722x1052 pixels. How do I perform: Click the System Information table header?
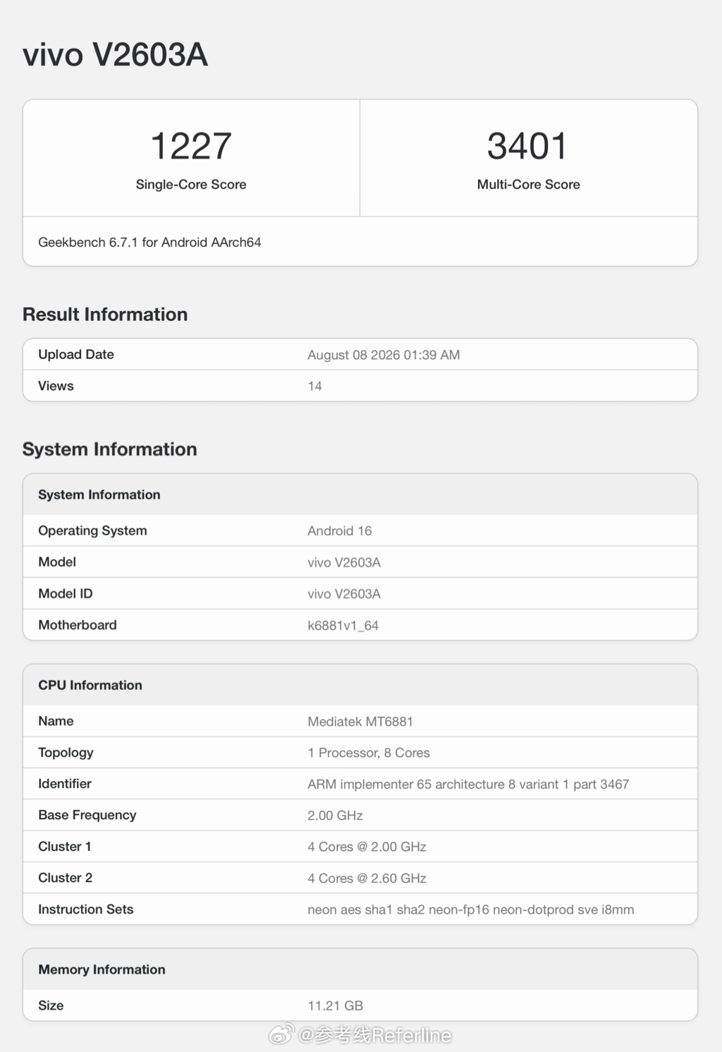(99, 495)
